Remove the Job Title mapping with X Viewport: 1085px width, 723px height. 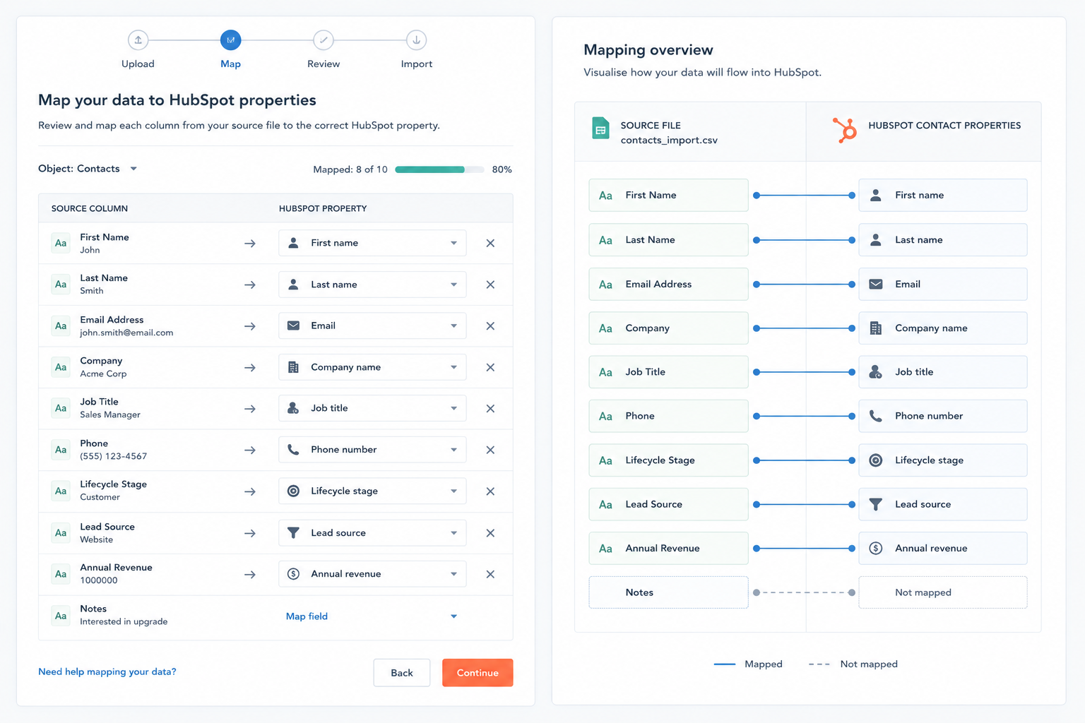click(490, 409)
